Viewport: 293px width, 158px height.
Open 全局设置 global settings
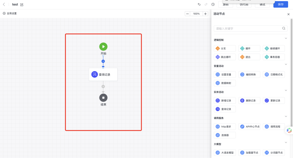click(x=10, y=13)
